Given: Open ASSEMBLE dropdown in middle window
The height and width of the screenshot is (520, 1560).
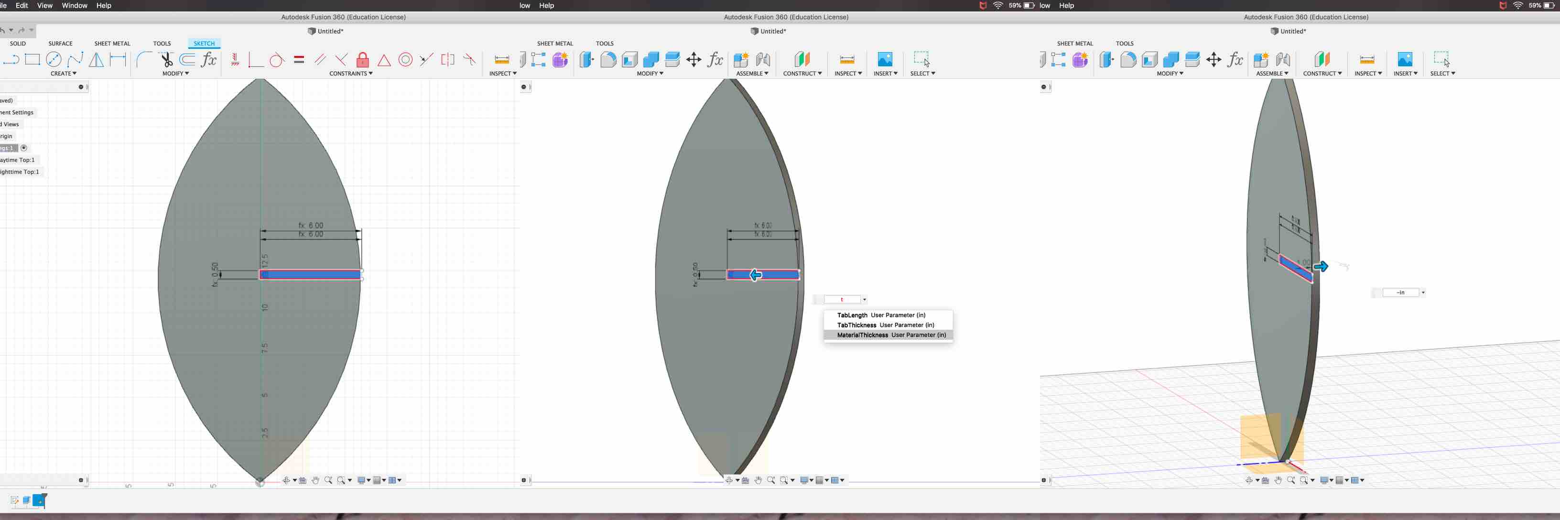Looking at the screenshot, I should pyautogui.click(x=752, y=73).
